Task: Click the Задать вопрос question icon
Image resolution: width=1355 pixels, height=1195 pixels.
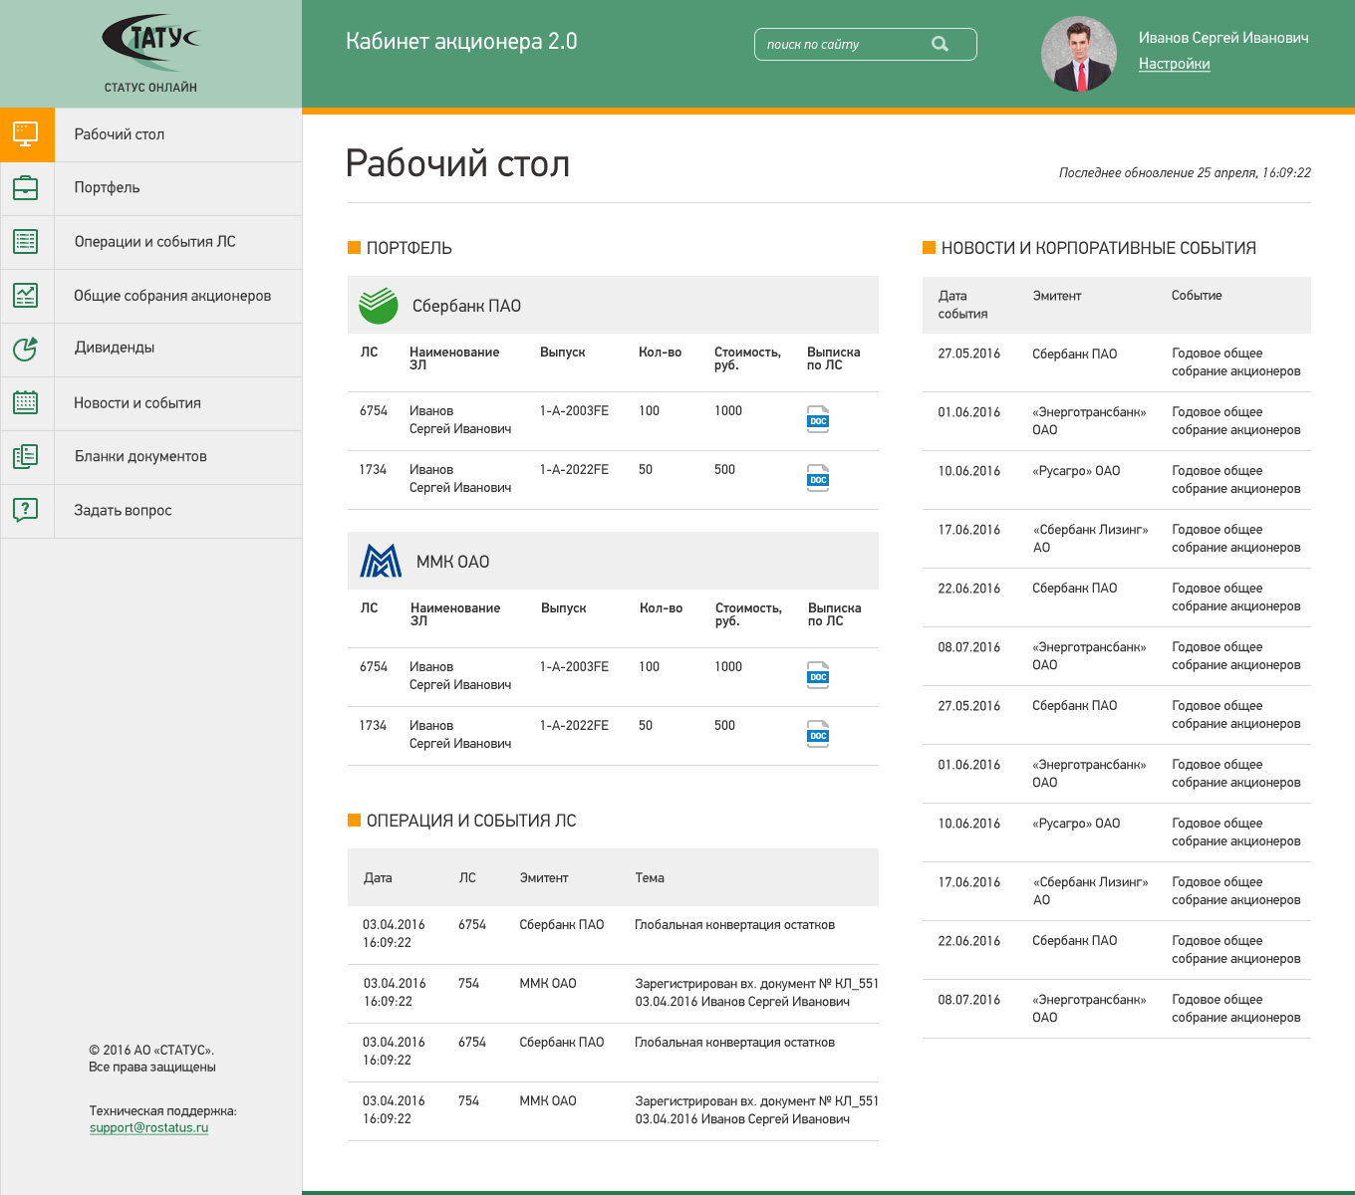Action: coord(26,510)
